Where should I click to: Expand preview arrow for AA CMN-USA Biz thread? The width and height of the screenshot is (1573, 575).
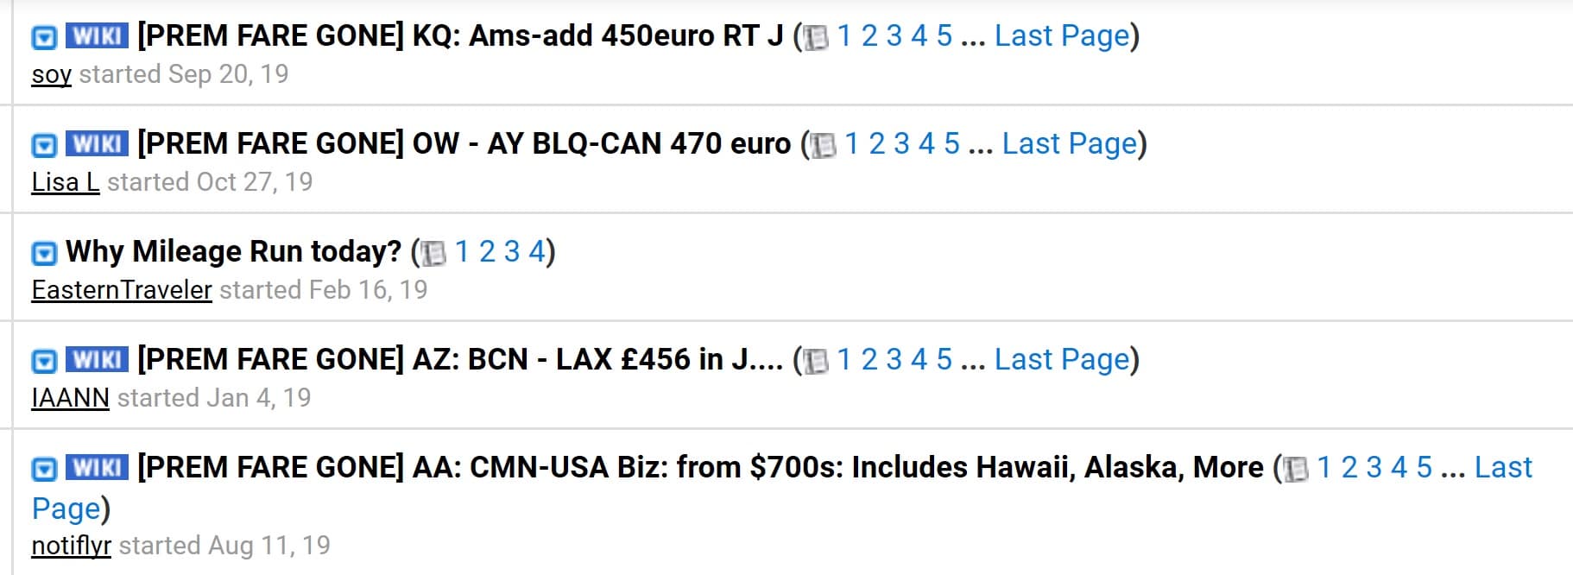[x=44, y=469]
